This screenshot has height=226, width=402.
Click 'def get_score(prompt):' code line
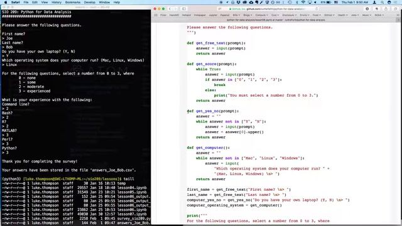point(212,64)
